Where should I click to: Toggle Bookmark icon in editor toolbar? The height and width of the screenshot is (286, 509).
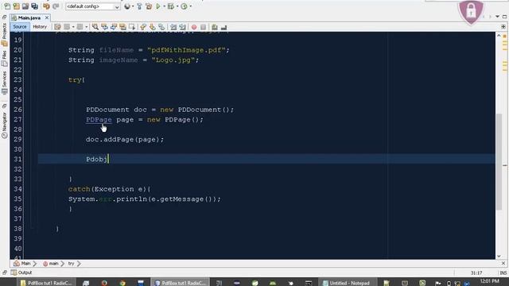(x=161, y=27)
